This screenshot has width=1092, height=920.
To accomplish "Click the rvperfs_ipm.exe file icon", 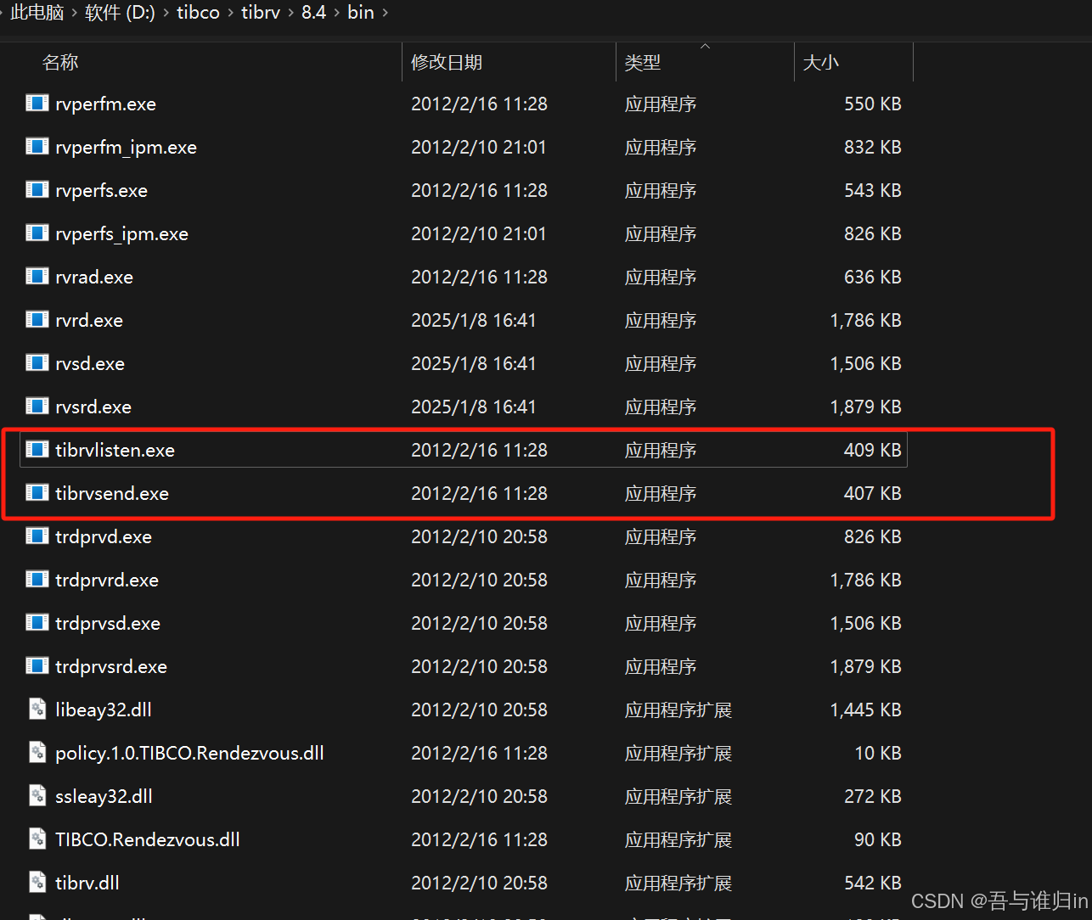I will (x=37, y=233).
